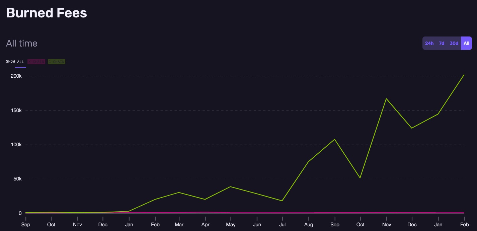Toggle the C-CHAIN series filter
The height and width of the screenshot is (231, 477).
[x=57, y=62]
